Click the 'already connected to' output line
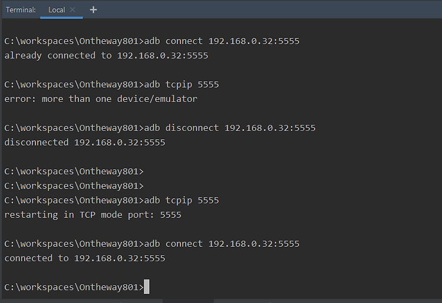442x303 pixels. pos(106,55)
